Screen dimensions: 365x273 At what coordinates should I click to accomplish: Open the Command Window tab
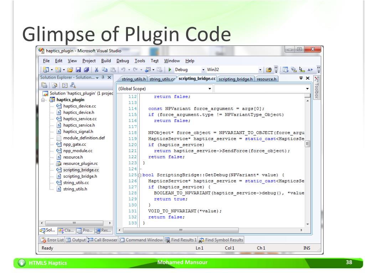(141, 240)
